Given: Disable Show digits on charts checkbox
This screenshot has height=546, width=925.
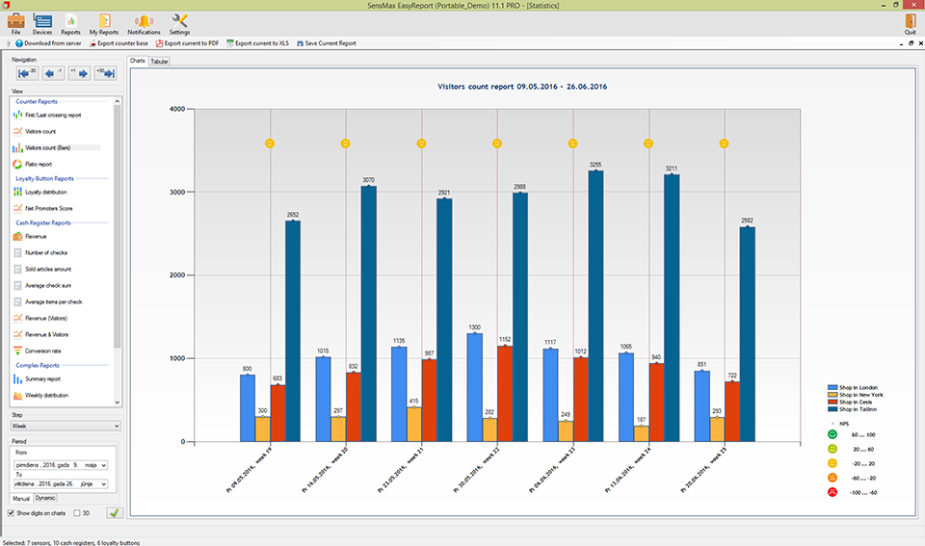Looking at the screenshot, I should coord(12,513).
